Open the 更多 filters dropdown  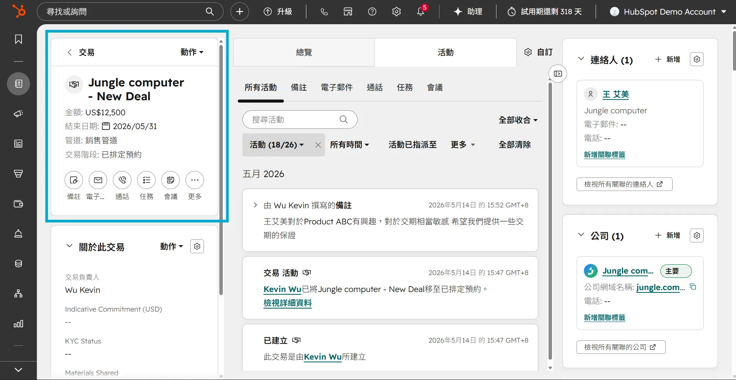463,145
